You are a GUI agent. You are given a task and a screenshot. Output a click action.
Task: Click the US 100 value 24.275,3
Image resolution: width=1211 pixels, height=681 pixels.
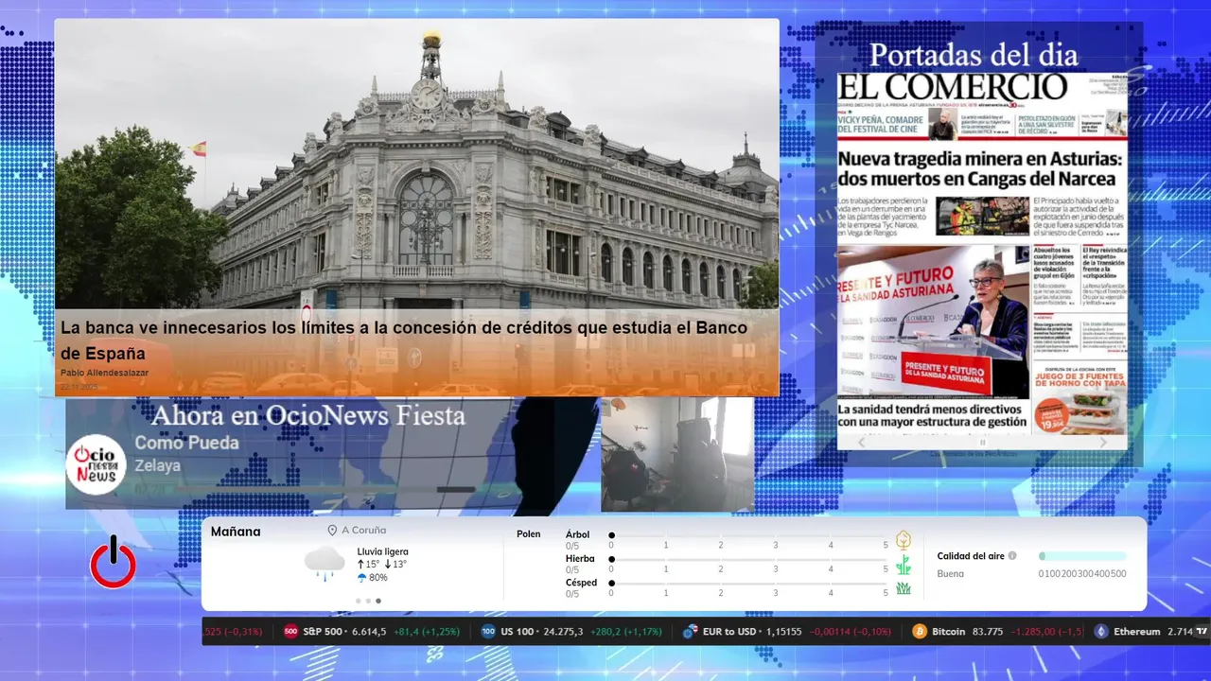565,632
